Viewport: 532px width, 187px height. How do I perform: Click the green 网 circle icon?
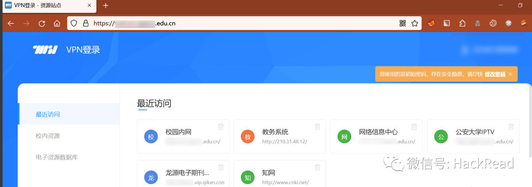coord(344,137)
